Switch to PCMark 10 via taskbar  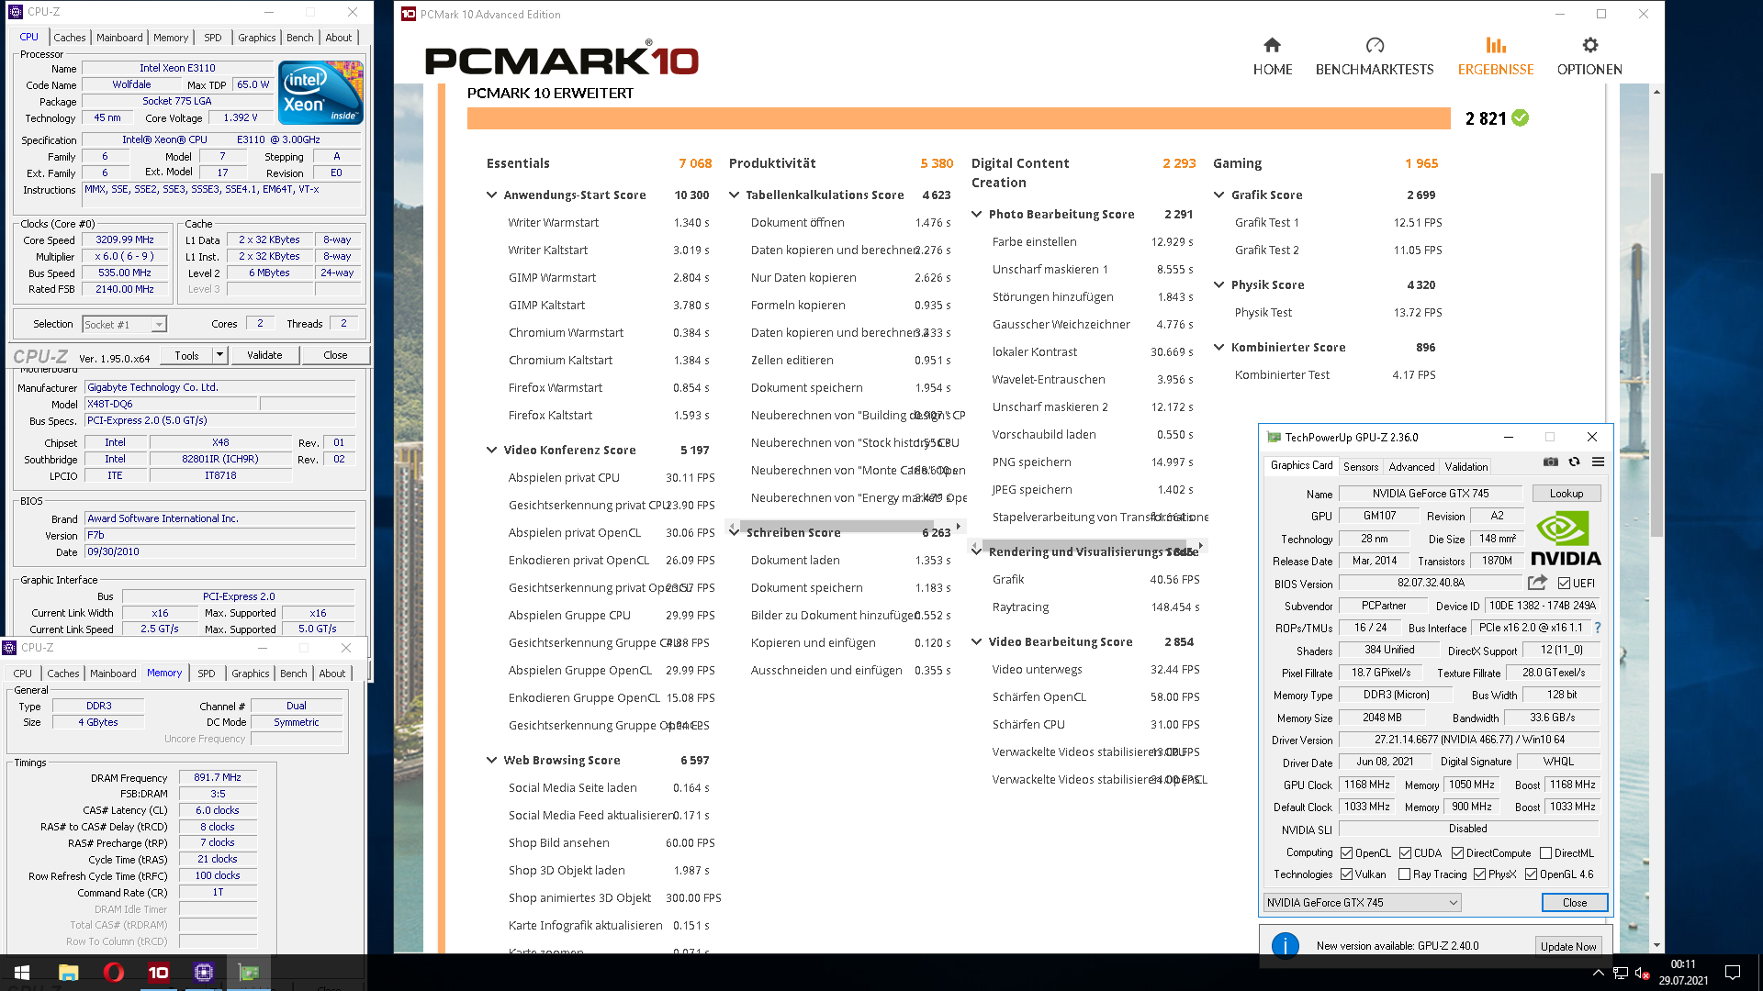click(x=158, y=972)
